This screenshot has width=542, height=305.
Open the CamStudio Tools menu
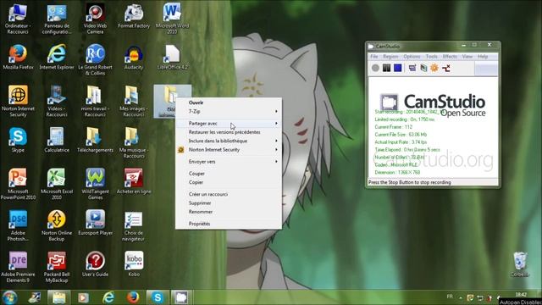coord(431,57)
